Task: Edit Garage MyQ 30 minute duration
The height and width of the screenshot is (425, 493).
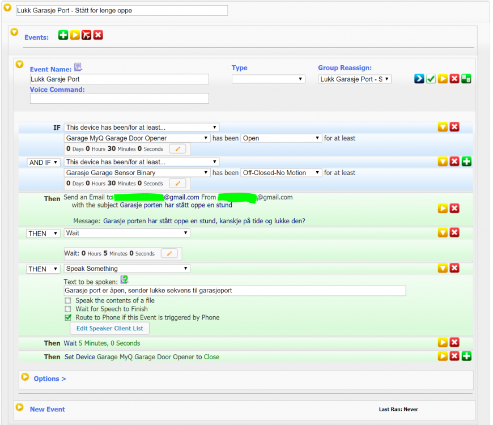Action: pos(177,149)
